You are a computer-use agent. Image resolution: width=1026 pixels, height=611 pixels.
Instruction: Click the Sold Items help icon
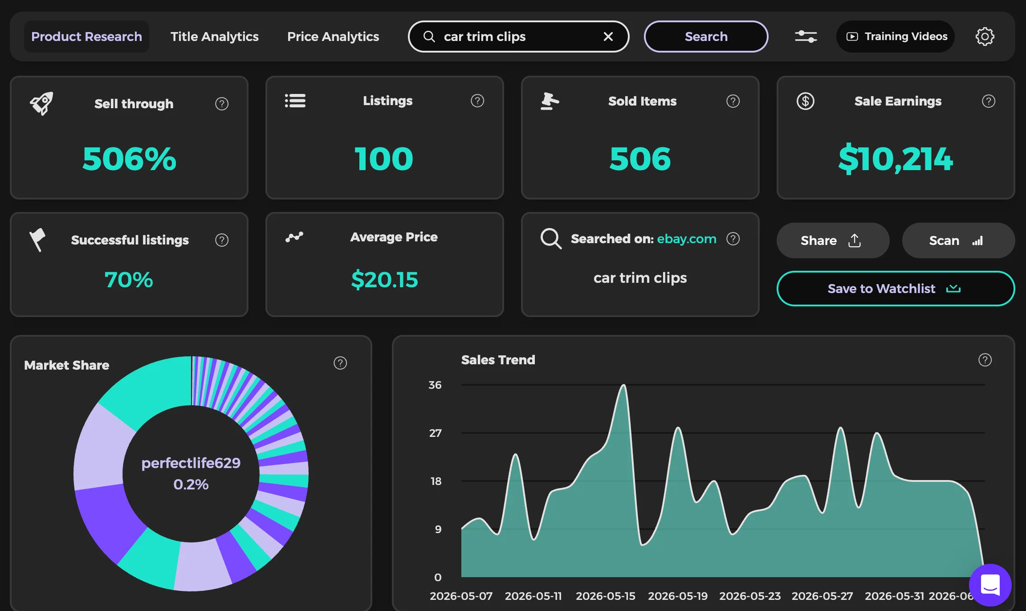pos(733,101)
